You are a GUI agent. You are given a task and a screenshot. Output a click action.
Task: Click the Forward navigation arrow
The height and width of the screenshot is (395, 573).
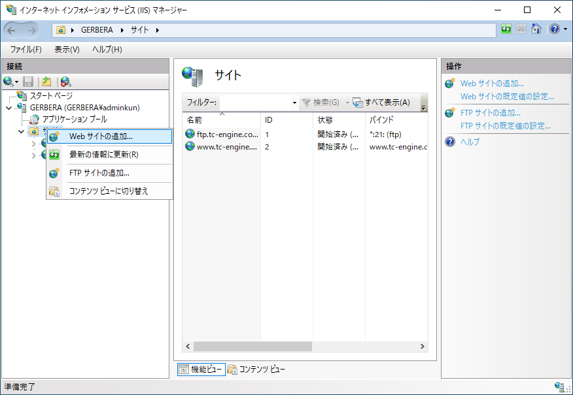[x=32, y=31]
